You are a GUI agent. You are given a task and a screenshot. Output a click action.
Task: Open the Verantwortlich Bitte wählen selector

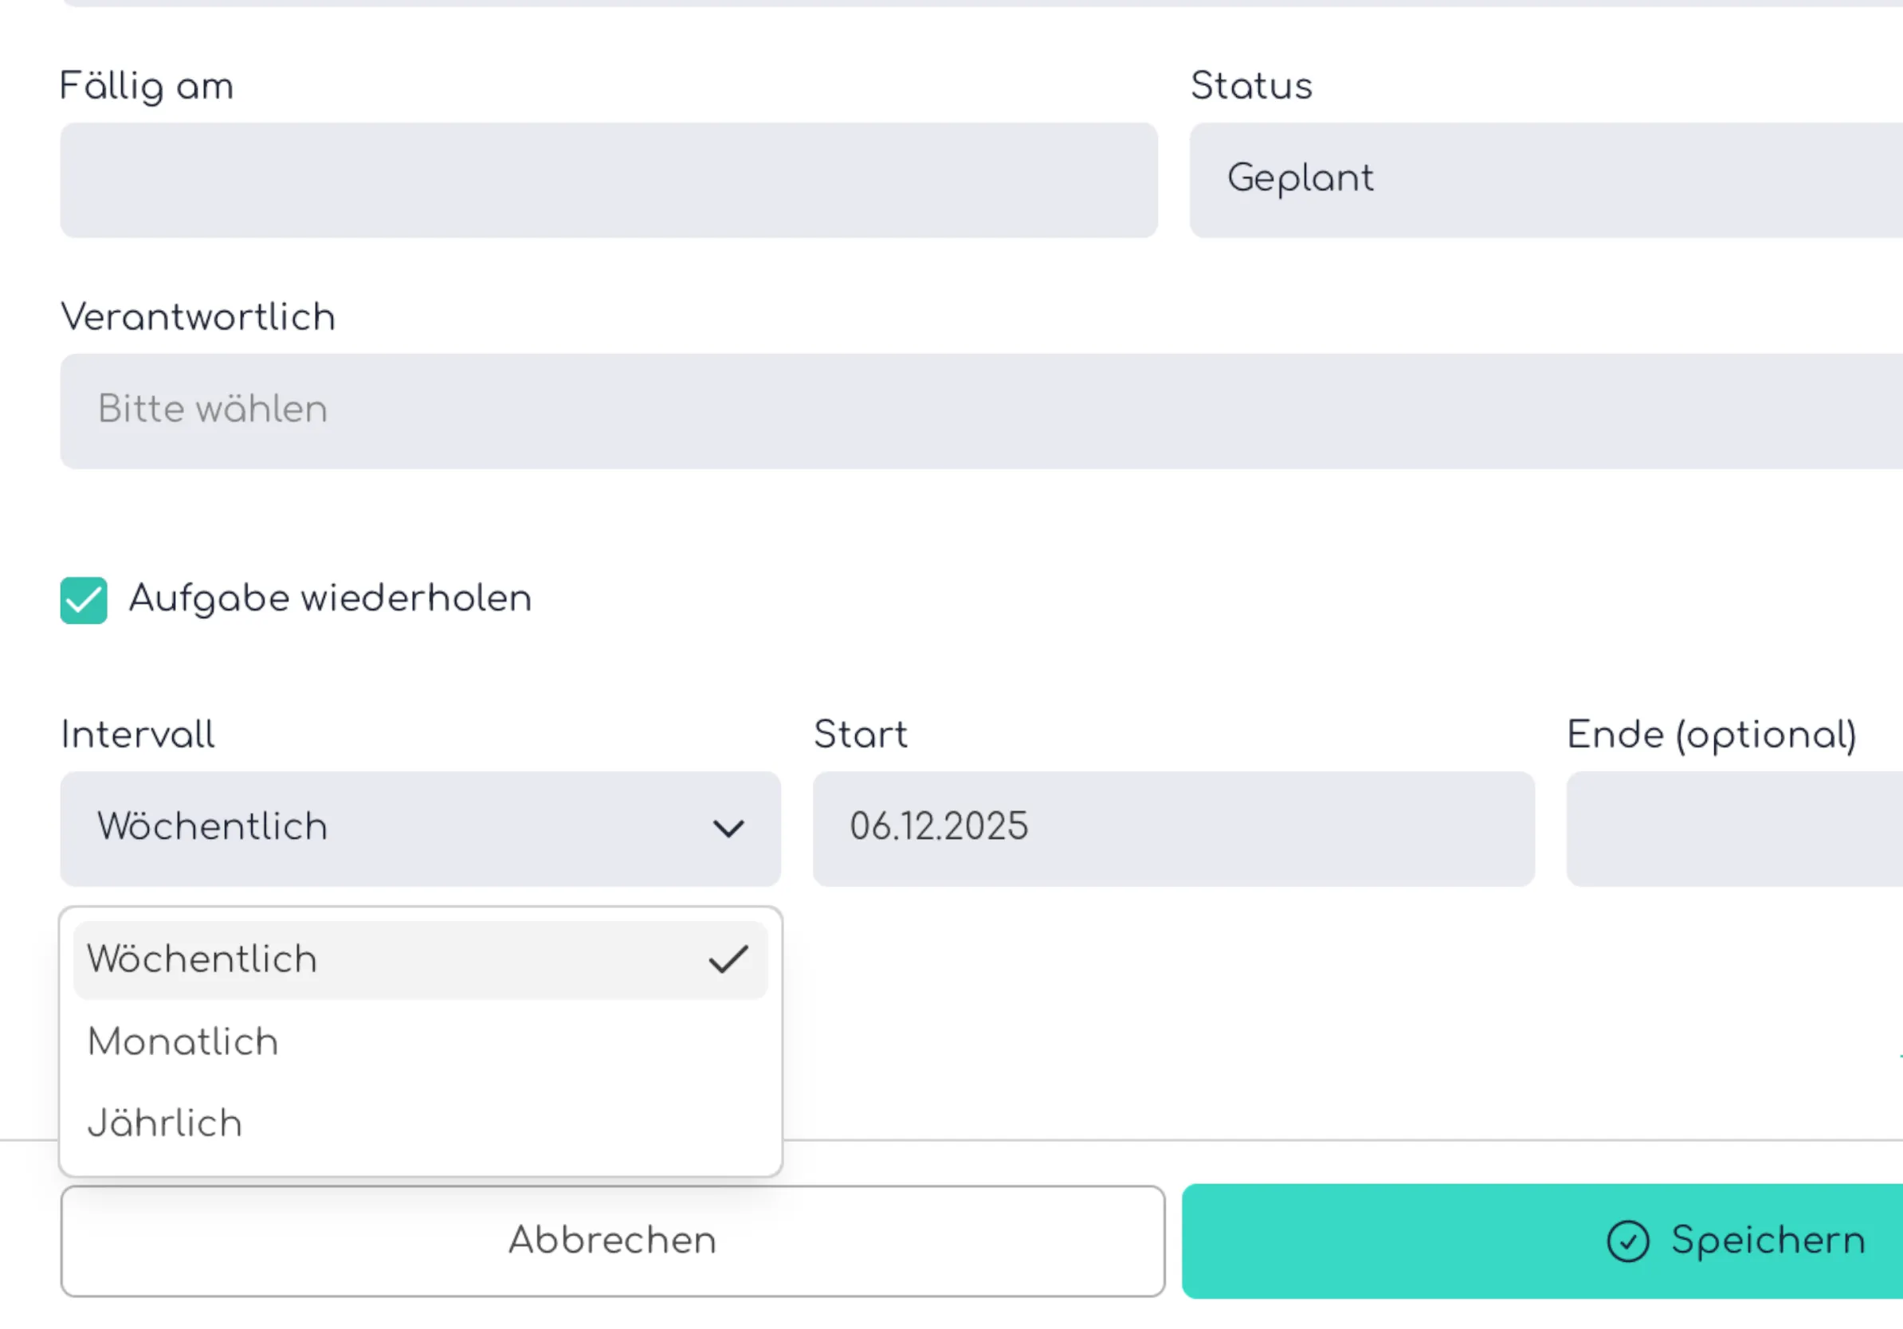[x=912, y=410]
